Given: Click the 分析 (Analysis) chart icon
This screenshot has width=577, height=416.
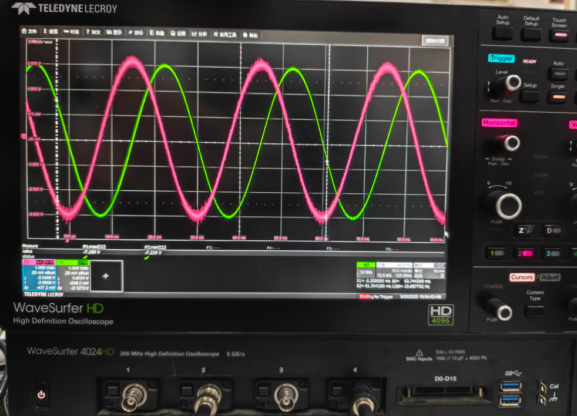Looking at the screenshot, I should tap(194, 34).
